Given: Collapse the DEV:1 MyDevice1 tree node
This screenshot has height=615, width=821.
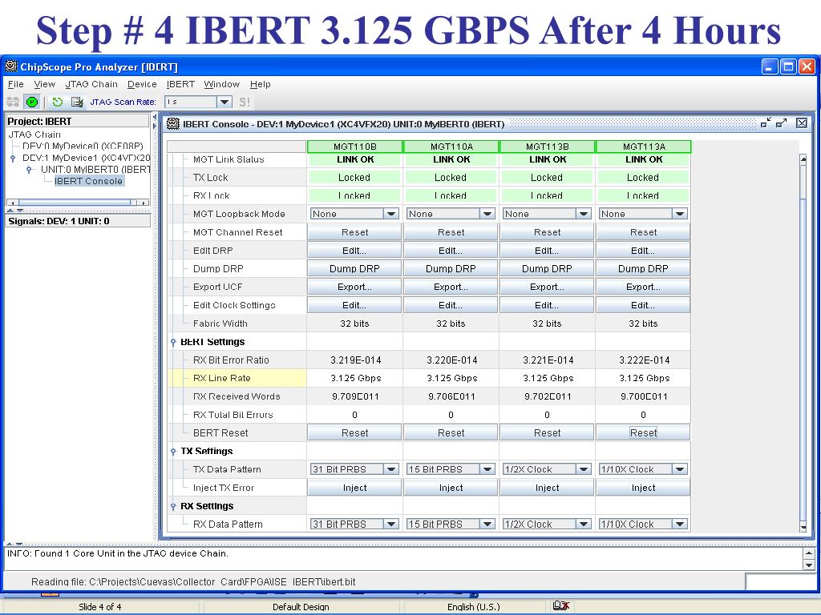Looking at the screenshot, I should tap(13, 158).
